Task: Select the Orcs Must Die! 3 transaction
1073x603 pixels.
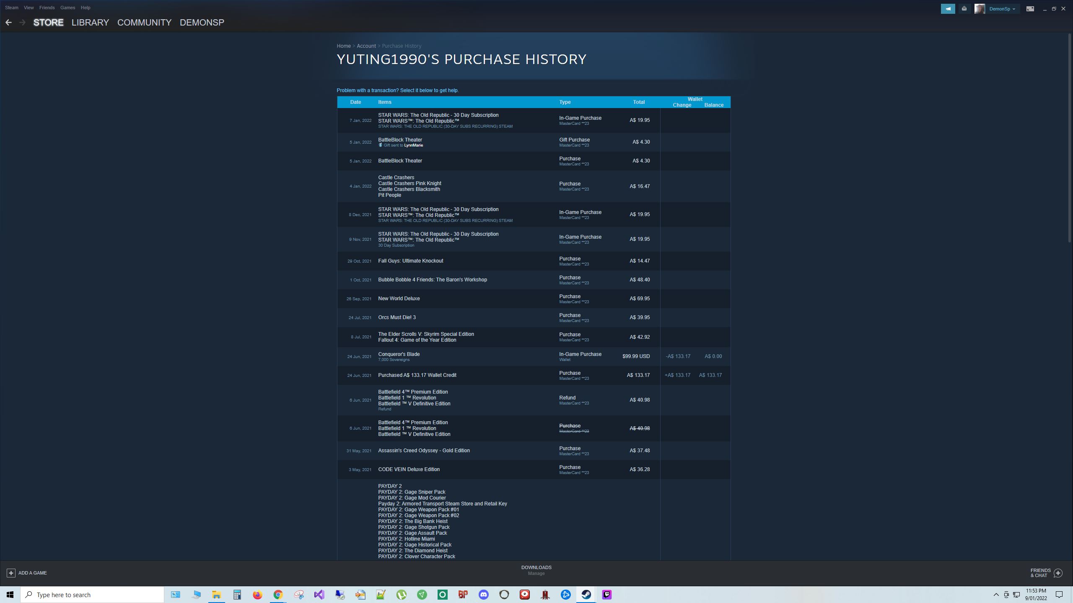Action: (534, 317)
